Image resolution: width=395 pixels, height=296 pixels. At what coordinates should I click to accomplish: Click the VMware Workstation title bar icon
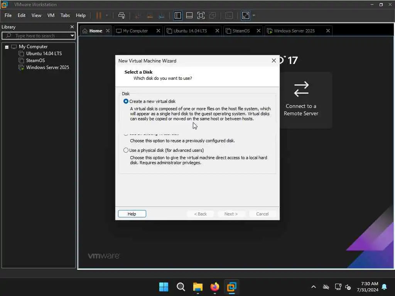(x=5, y=5)
